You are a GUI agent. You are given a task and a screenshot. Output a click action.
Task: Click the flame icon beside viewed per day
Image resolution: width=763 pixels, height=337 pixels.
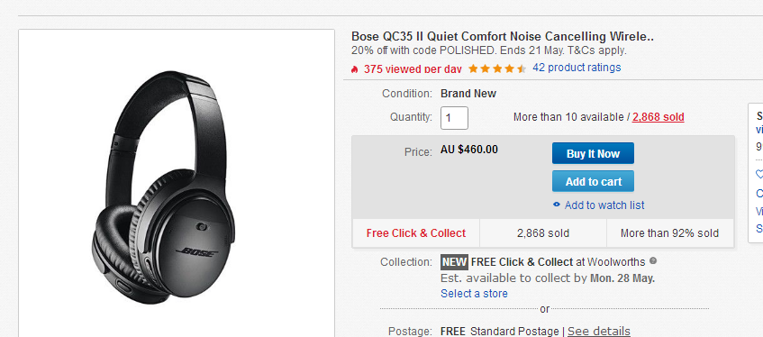click(354, 69)
